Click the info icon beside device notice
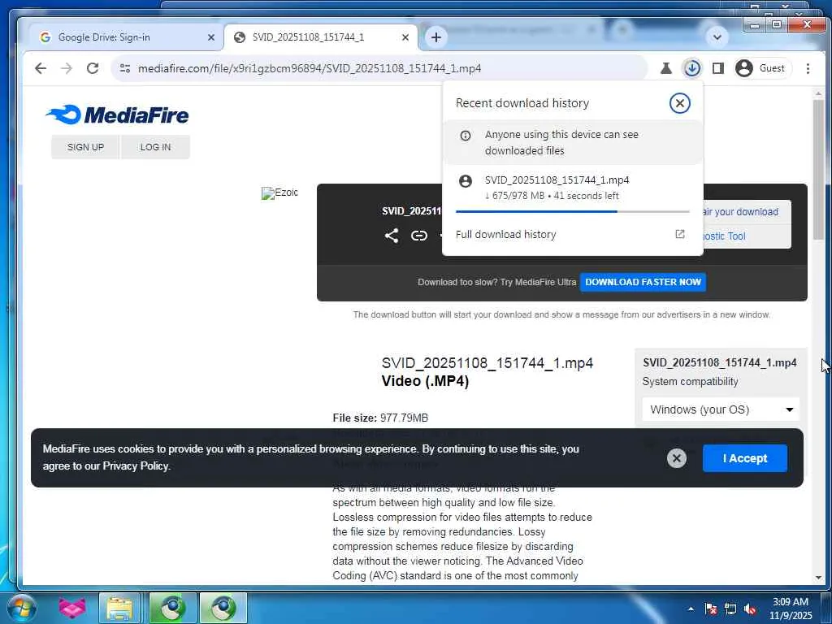This screenshot has height=624, width=832. point(466,136)
